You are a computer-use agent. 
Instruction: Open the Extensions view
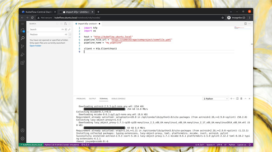click(22, 63)
